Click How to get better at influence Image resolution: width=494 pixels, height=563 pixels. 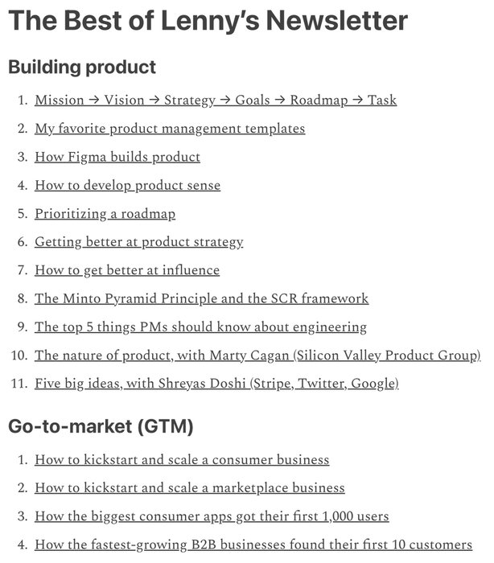click(126, 270)
